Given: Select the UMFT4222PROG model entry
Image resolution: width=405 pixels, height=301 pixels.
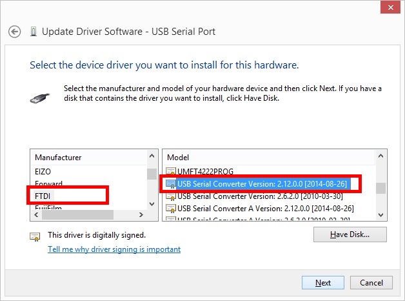Looking at the screenshot, I should (205, 172).
